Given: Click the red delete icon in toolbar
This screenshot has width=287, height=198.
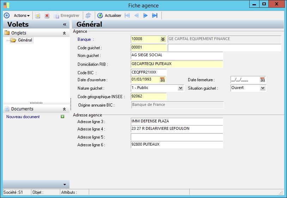Looking at the screenshot, I should 47,15.
